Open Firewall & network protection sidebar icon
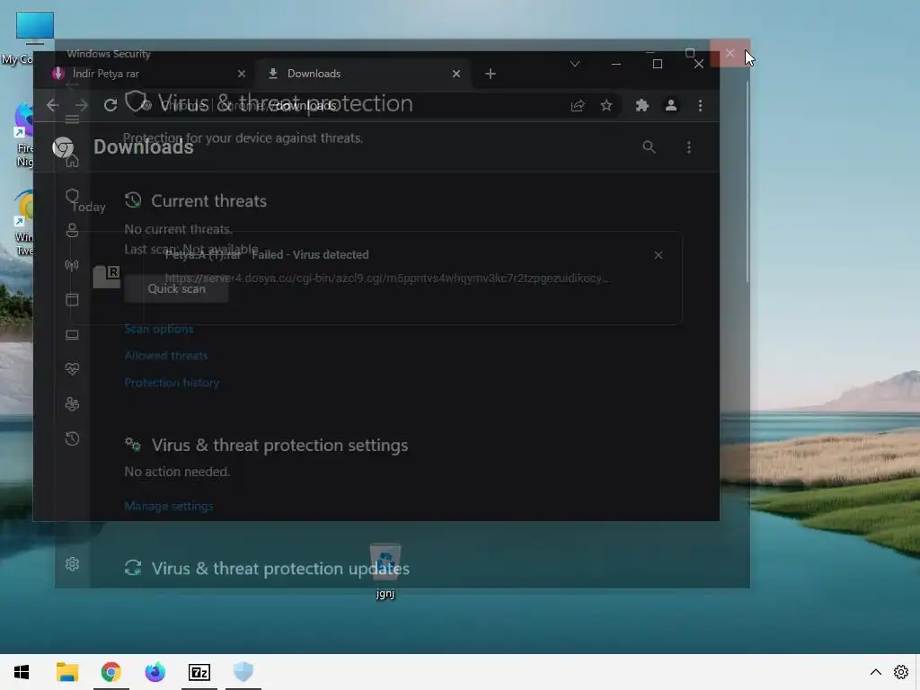 point(72,265)
